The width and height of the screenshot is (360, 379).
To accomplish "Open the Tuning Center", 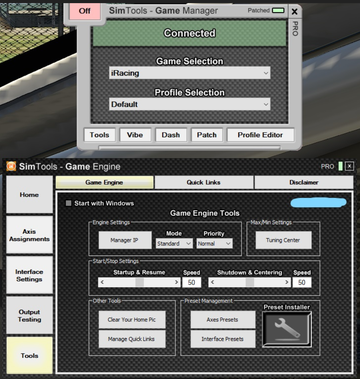I will [283, 240].
